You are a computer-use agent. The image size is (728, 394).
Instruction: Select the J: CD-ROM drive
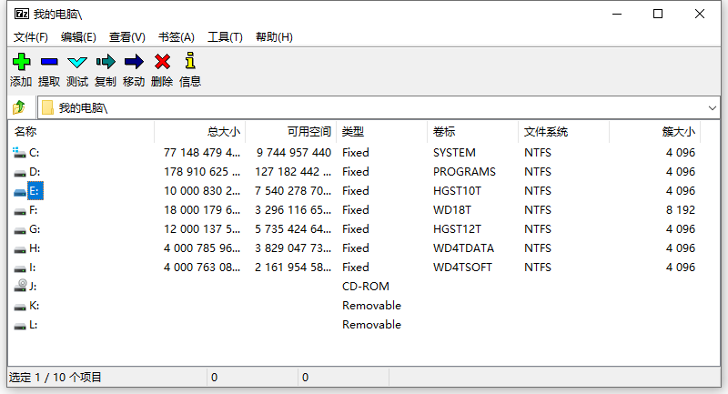point(33,287)
